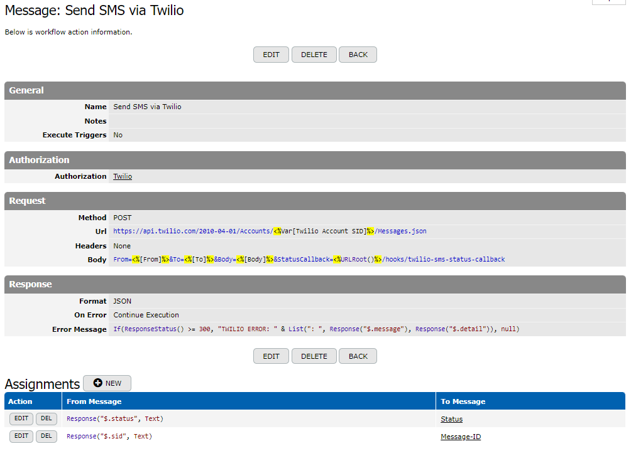Click the To Message column header

point(463,401)
